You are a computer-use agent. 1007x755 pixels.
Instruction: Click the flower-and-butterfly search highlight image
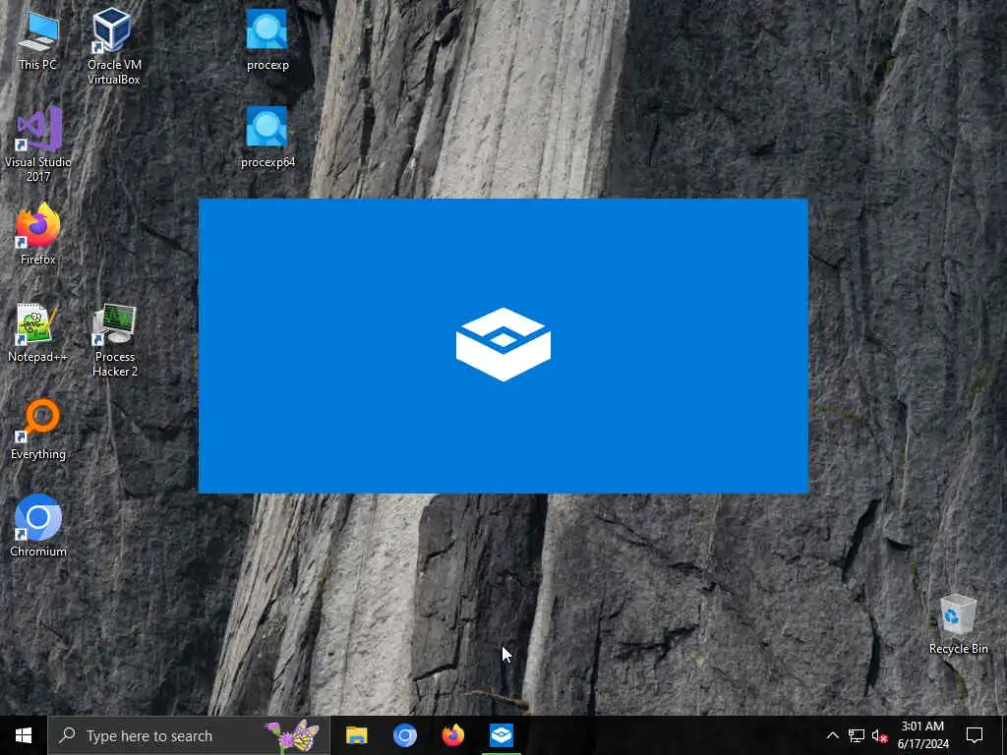pos(293,735)
